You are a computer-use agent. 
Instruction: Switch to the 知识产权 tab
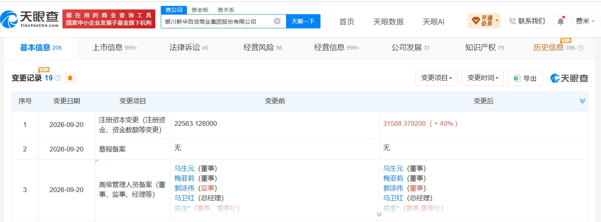tap(484, 48)
